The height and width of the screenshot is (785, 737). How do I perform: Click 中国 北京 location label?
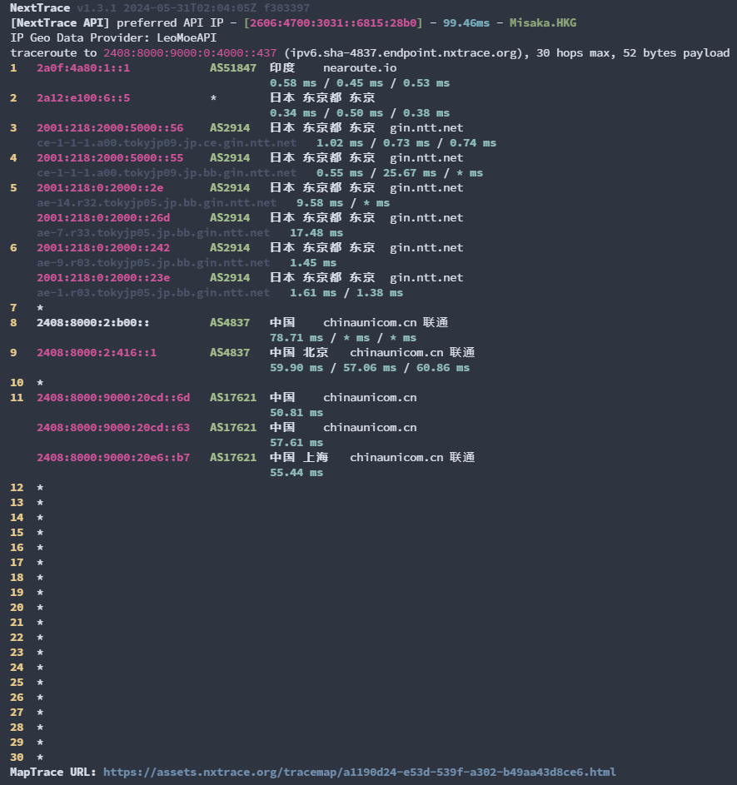[x=299, y=353]
